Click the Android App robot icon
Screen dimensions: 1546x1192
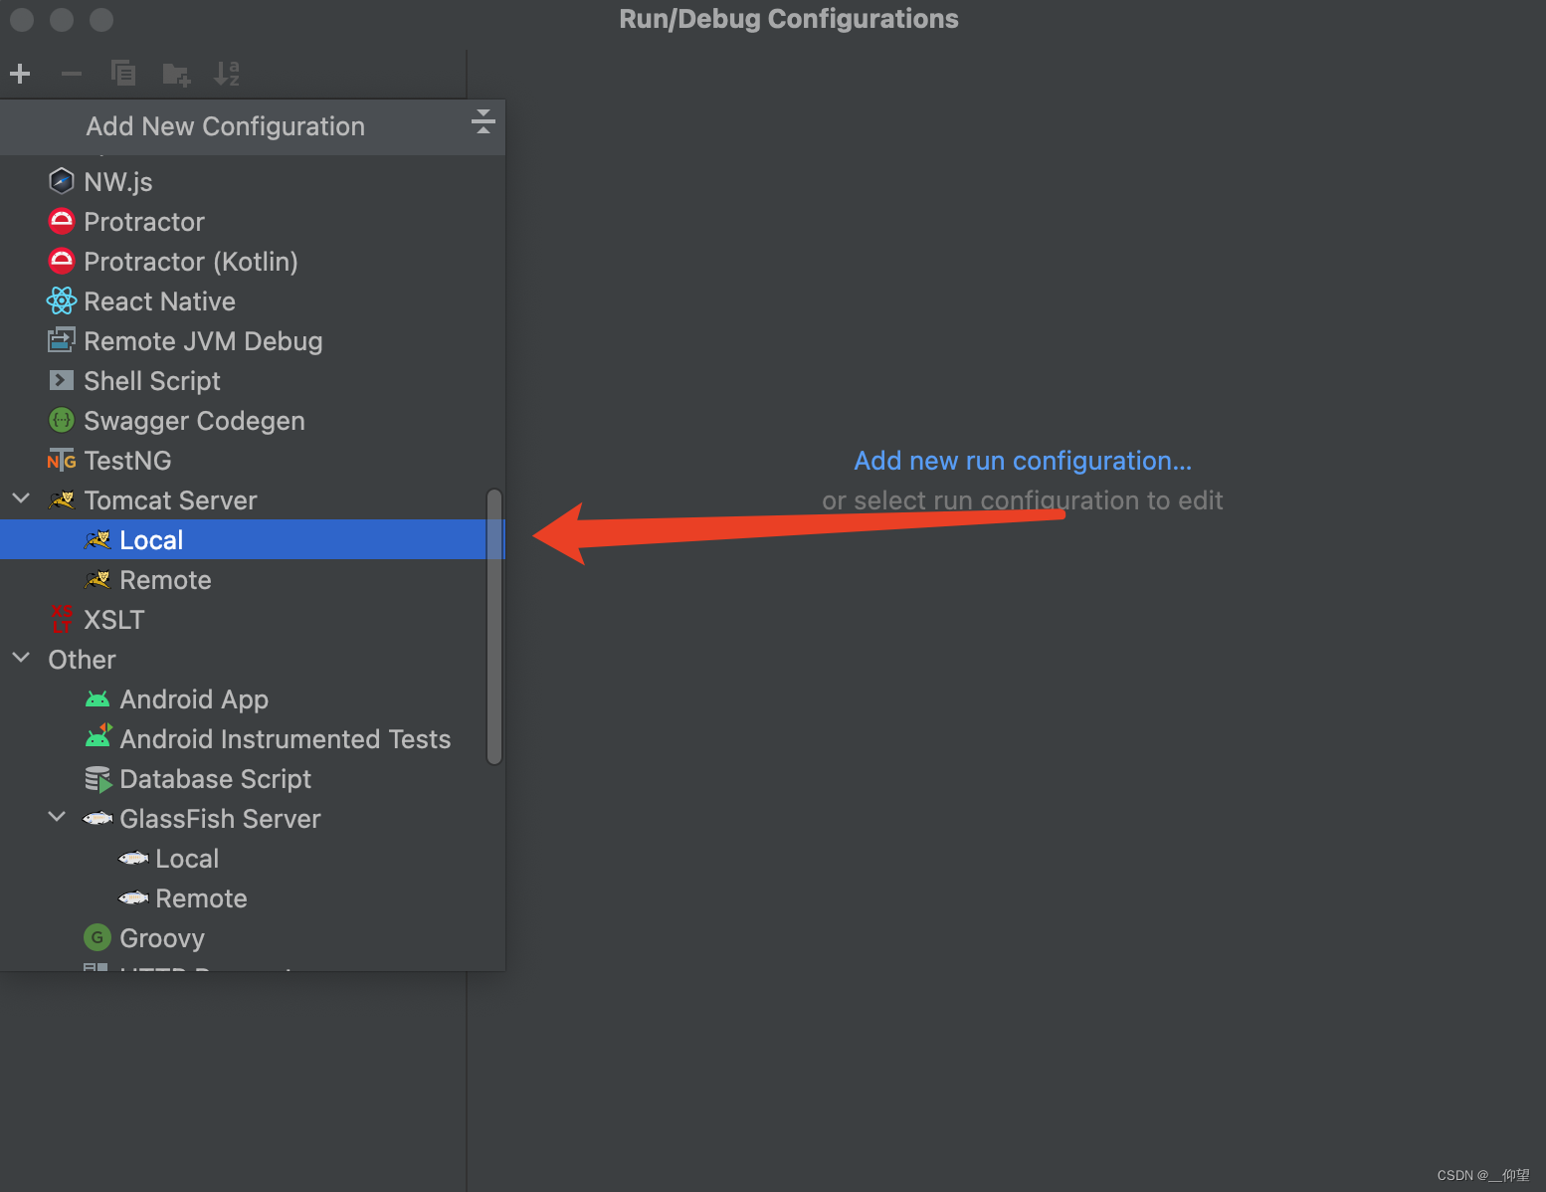coord(97,699)
